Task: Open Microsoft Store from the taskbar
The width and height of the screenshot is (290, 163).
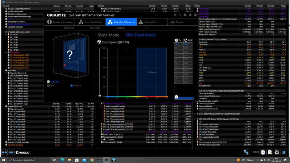Action: pos(77,160)
